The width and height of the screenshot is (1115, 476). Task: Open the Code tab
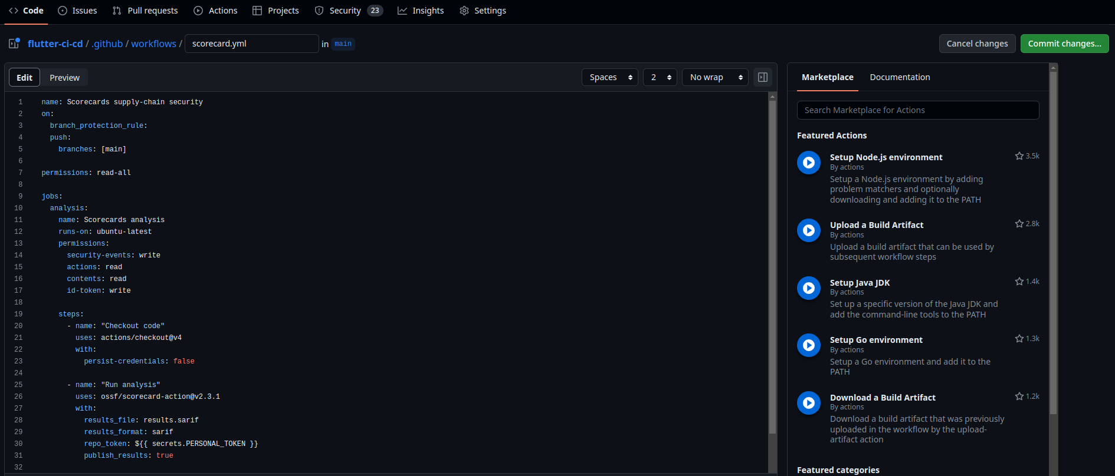[x=26, y=11]
